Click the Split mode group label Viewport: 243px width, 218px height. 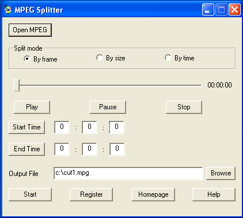(x=28, y=48)
